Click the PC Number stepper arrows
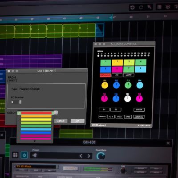Viewport: 178px width, 178px height. (x=20, y=102)
